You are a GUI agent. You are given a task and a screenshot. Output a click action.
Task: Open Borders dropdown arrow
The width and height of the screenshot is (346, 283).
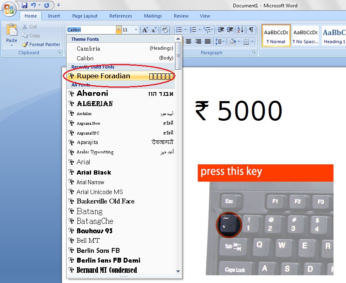(253, 42)
